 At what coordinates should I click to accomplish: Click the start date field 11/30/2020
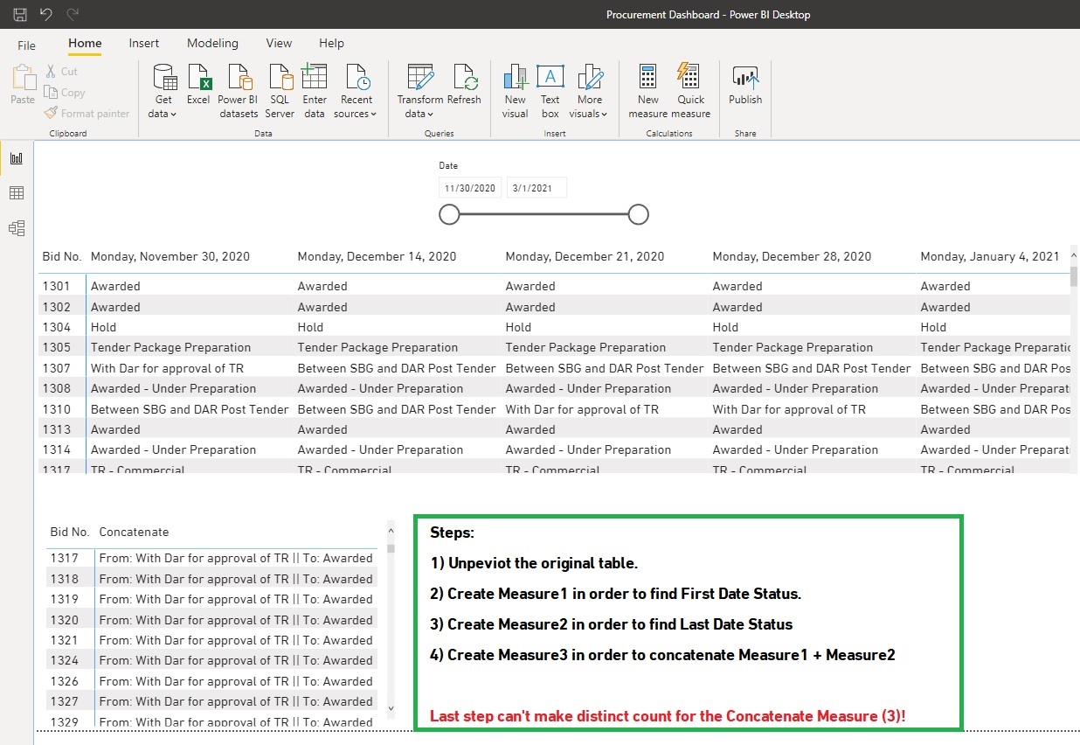470,188
